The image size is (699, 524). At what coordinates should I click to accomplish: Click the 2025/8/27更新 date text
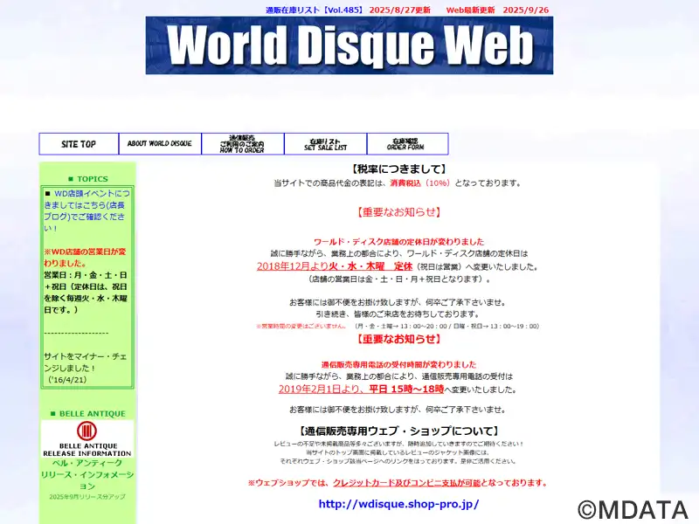[400, 10]
